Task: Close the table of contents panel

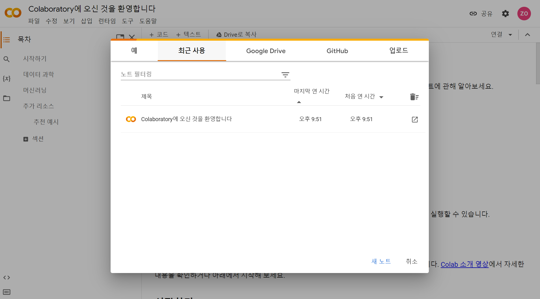Action: pos(132,37)
